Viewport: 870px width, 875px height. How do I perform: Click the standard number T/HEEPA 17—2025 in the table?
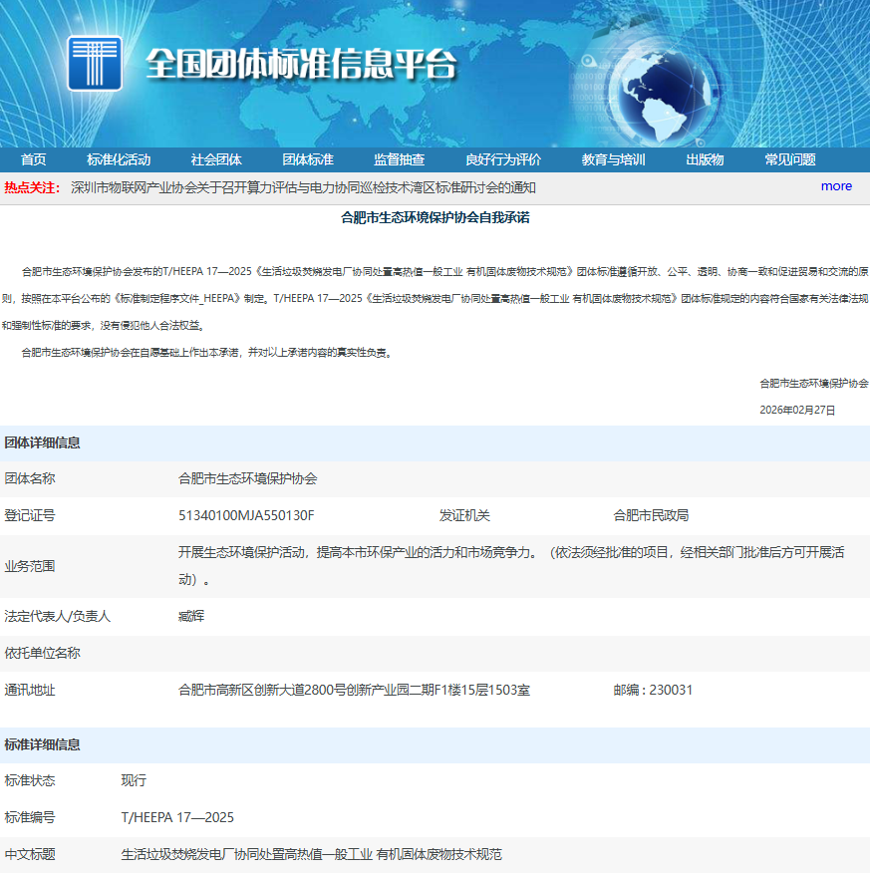(x=177, y=817)
